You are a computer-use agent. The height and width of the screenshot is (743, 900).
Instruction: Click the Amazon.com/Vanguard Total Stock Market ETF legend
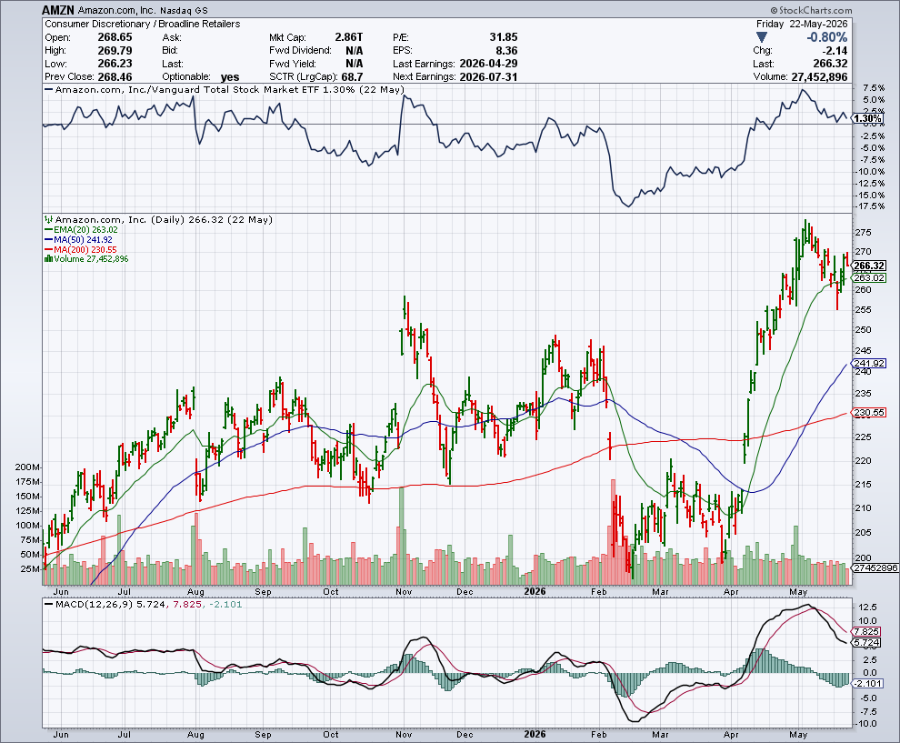224,89
